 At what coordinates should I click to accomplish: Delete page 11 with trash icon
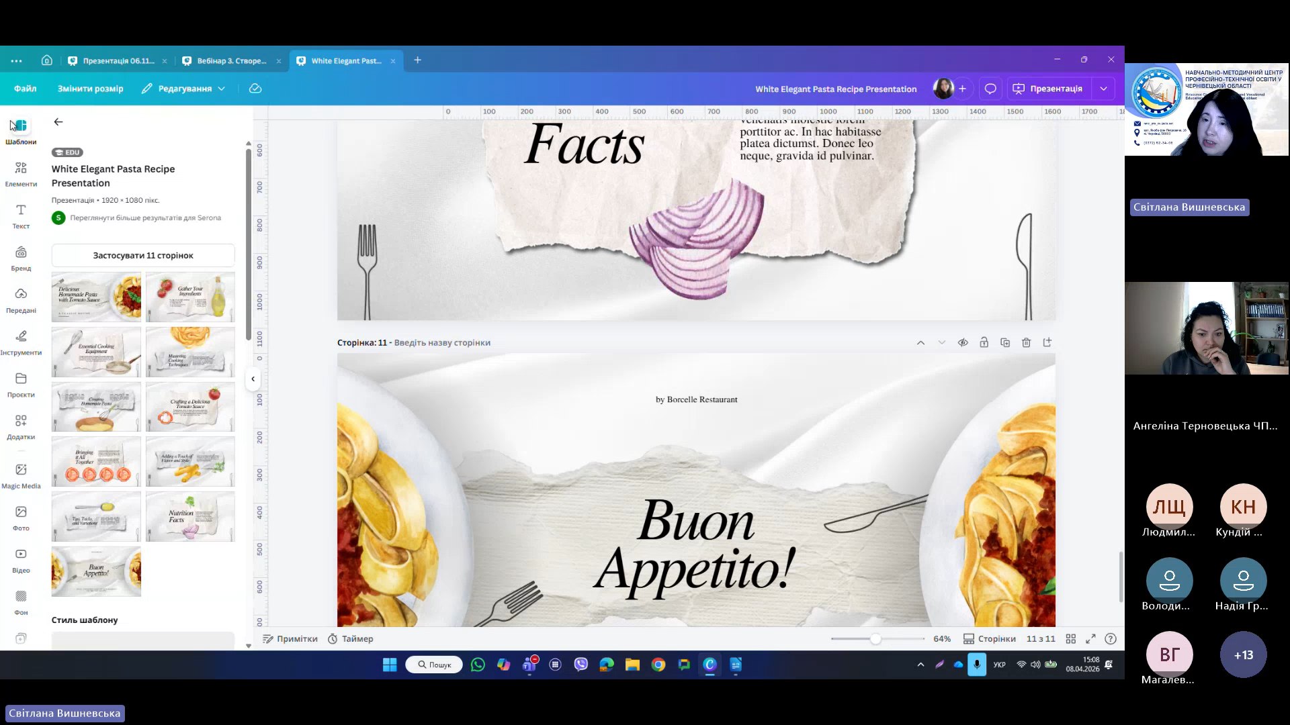[1026, 342]
